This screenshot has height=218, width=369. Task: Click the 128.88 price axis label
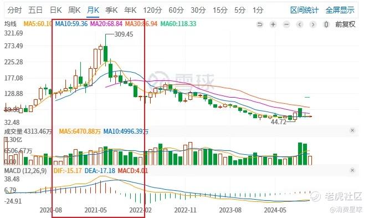(14, 94)
